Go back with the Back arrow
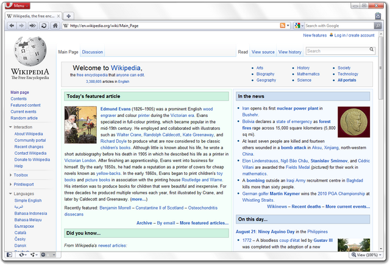The image size is (390, 265). [12, 26]
